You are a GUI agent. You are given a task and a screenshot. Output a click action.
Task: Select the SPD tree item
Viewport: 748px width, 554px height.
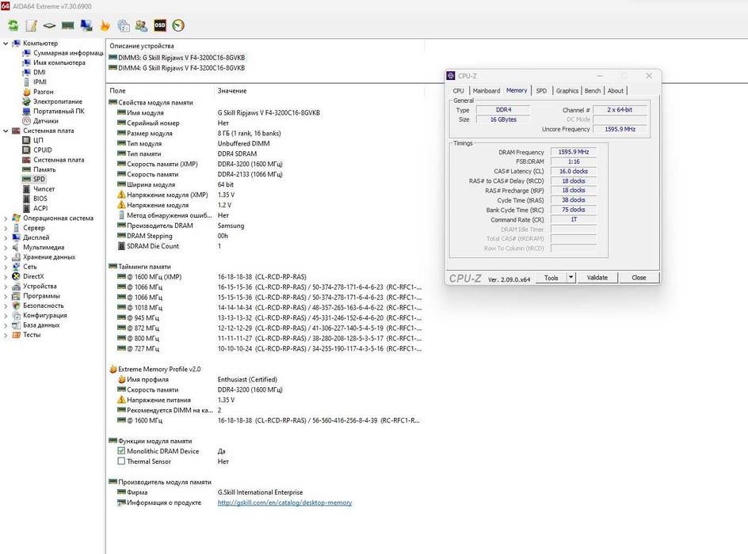pyautogui.click(x=39, y=179)
